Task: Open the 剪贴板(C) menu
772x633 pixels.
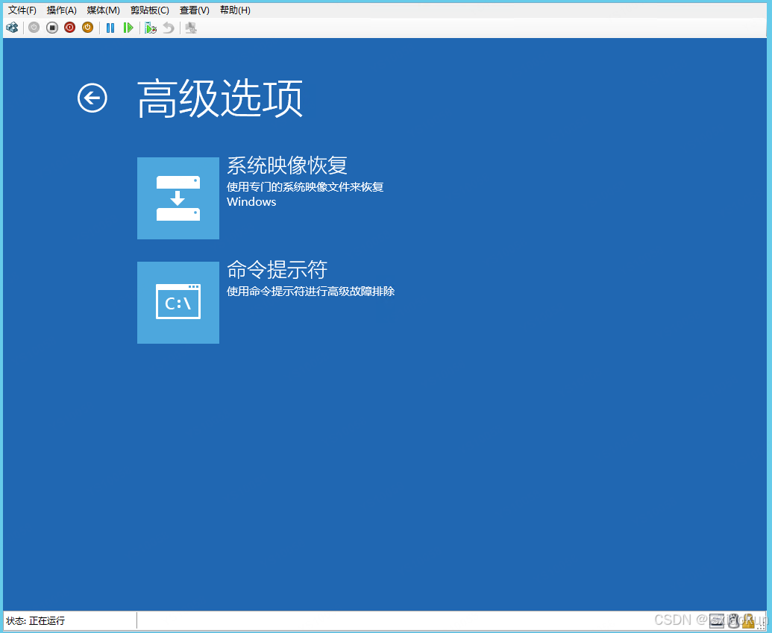Action: pyautogui.click(x=148, y=10)
